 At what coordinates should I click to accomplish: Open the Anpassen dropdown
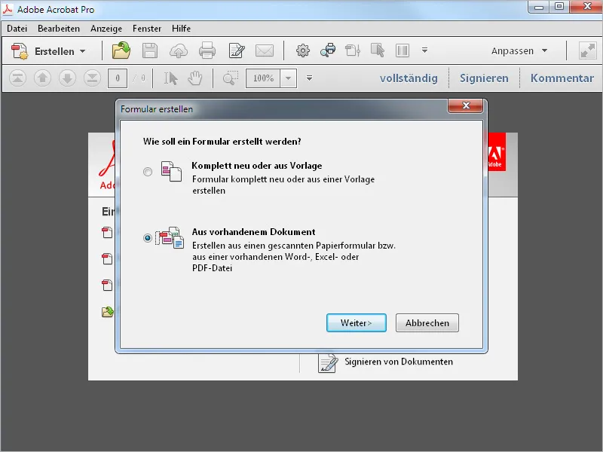(519, 50)
